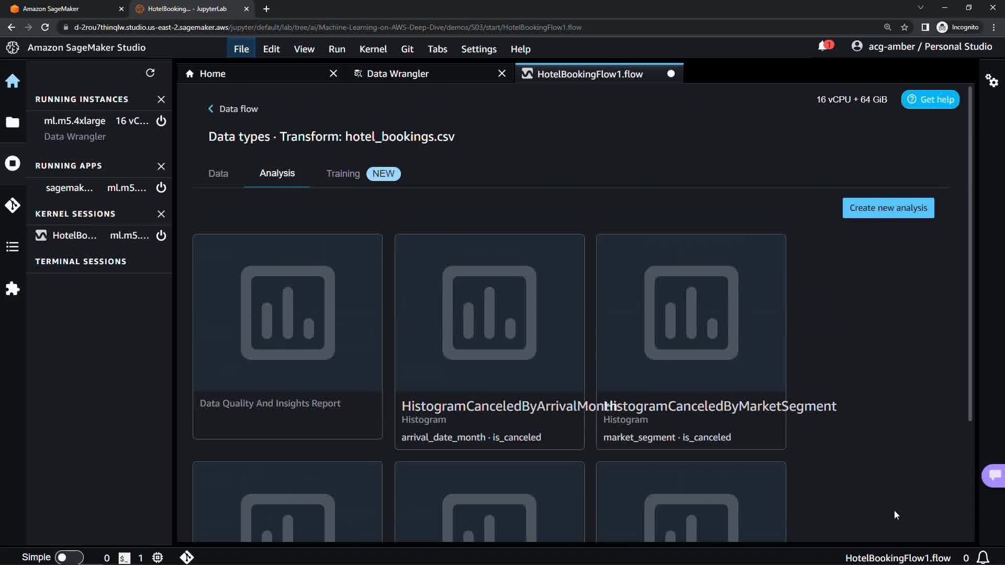The width and height of the screenshot is (1005, 565).
Task: Open Running Terminals and Kernels icon
Action: 13,163
